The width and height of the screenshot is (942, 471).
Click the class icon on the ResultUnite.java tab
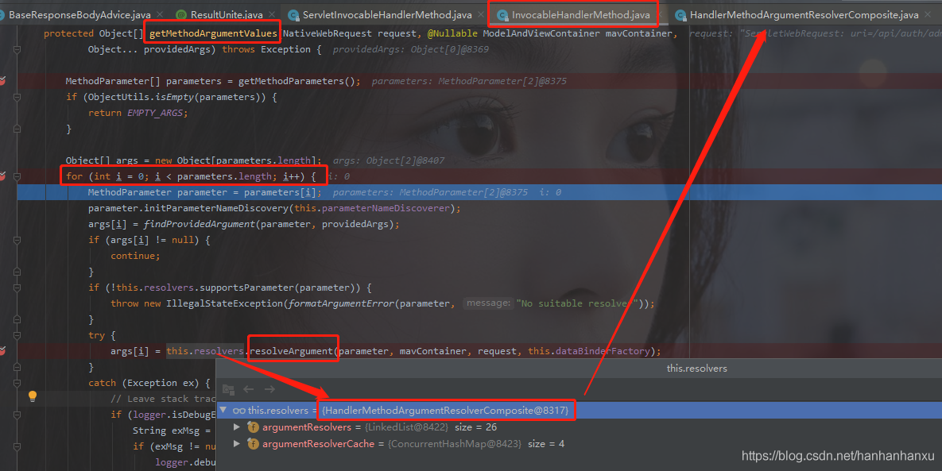pyautogui.click(x=181, y=15)
